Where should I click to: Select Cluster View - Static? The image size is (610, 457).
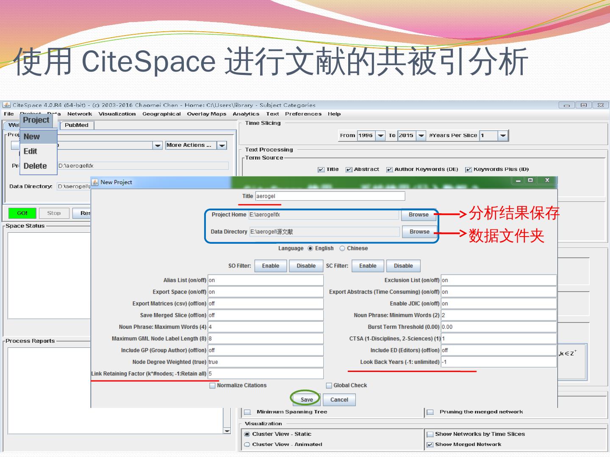pyautogui.click(x=247, y=434)
